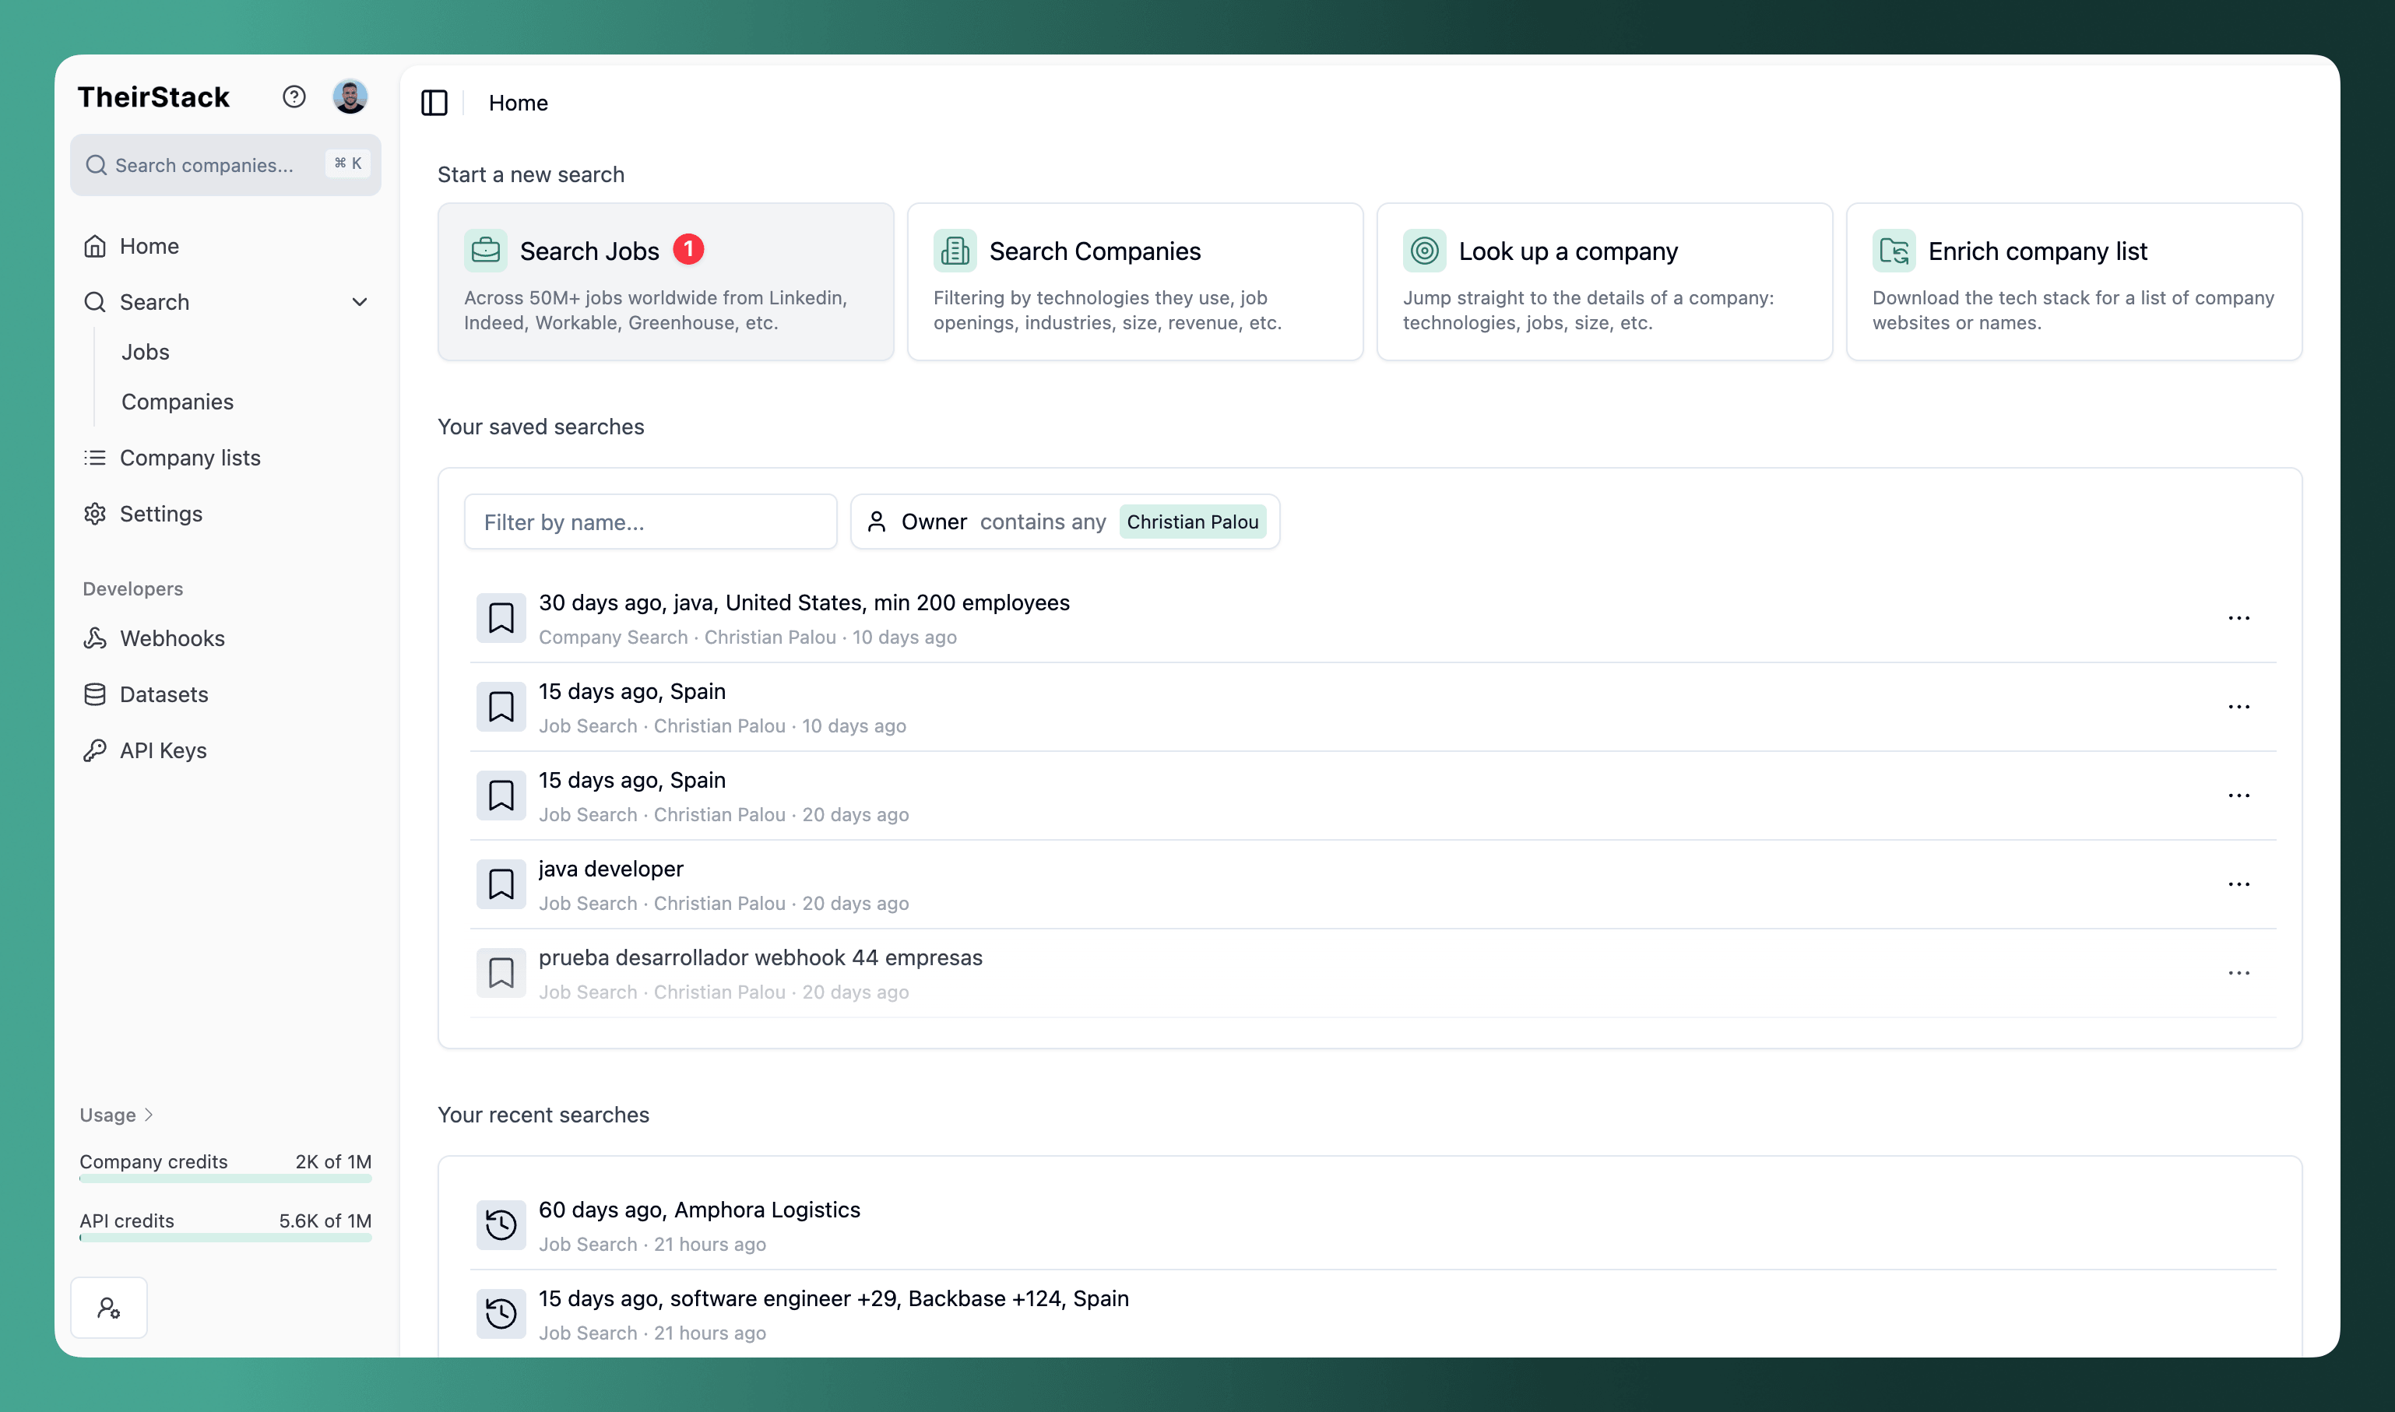This screenshot has height=1412, width=2395.
Task: Expand the Usage section arrow
Action: click(149, 1115)
